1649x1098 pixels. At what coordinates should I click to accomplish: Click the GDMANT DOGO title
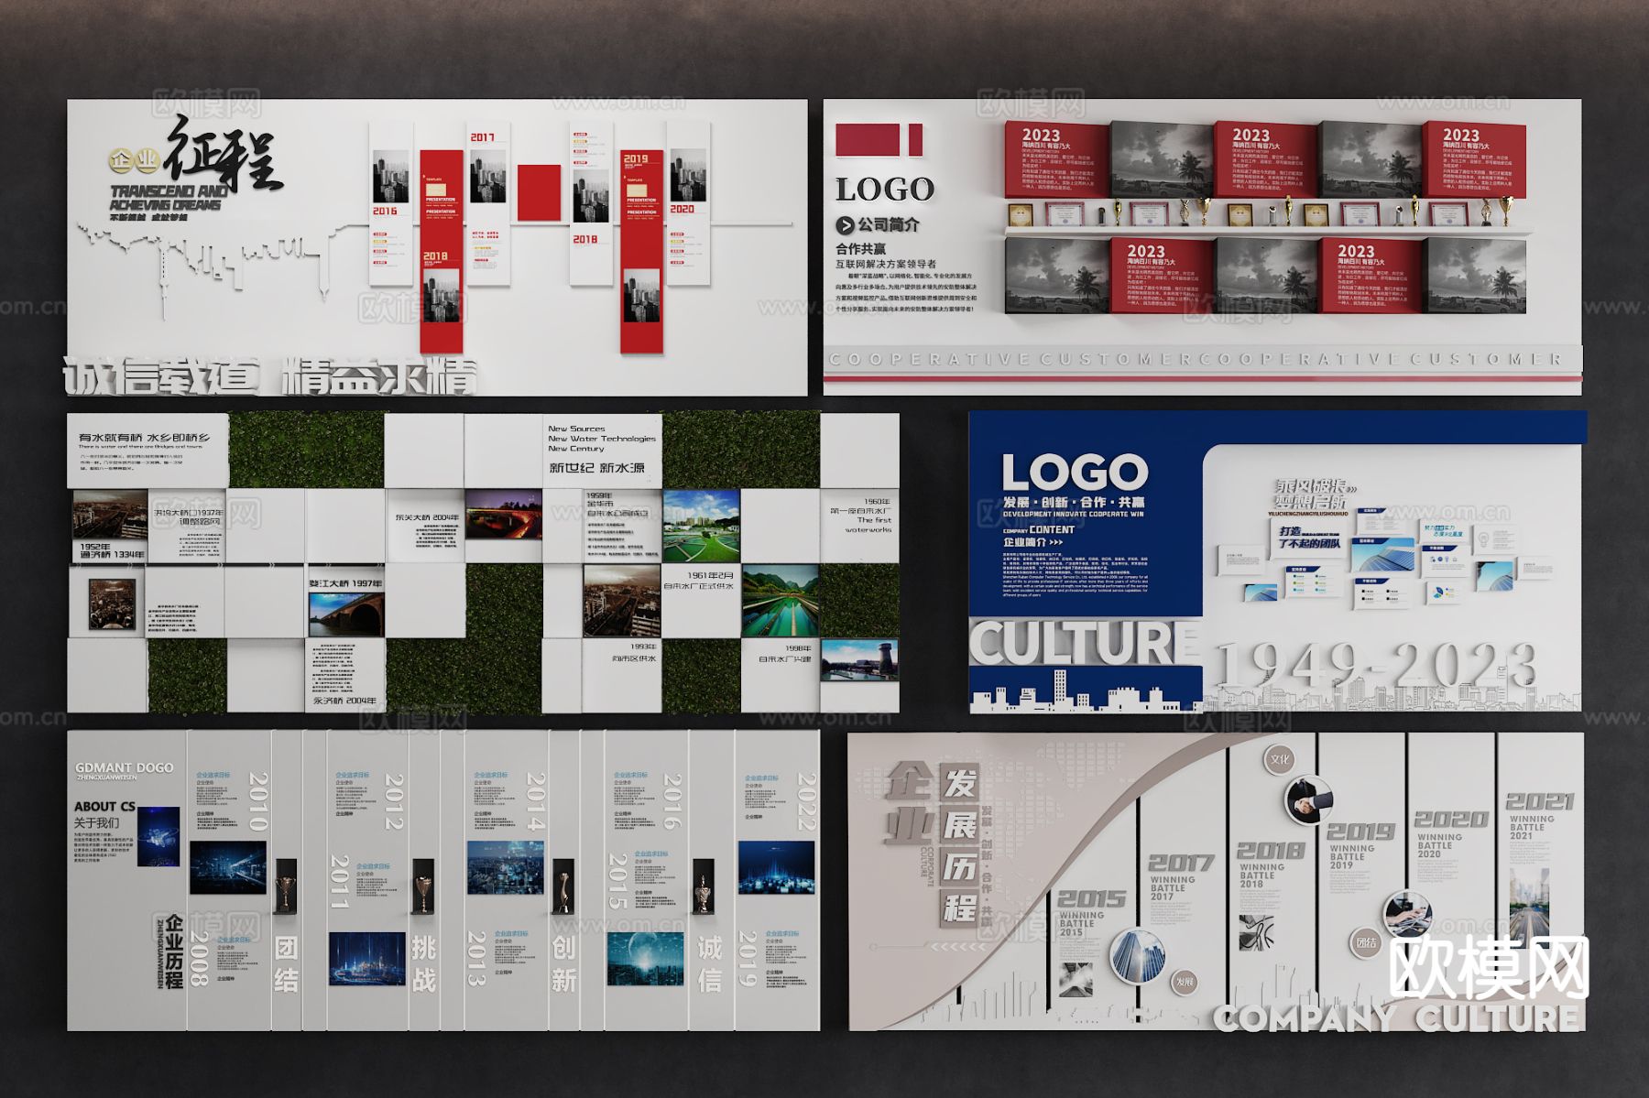click(x=124, y=767)
